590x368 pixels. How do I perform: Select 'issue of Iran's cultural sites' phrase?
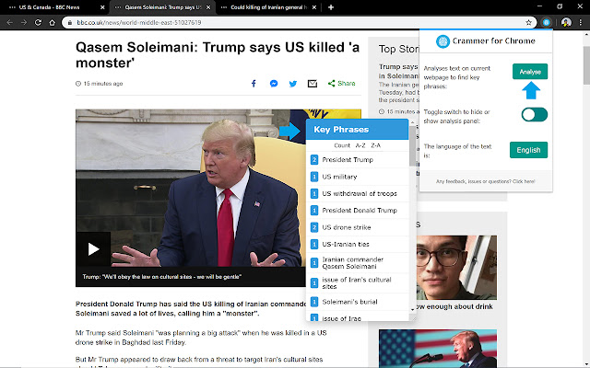point(357,283)
